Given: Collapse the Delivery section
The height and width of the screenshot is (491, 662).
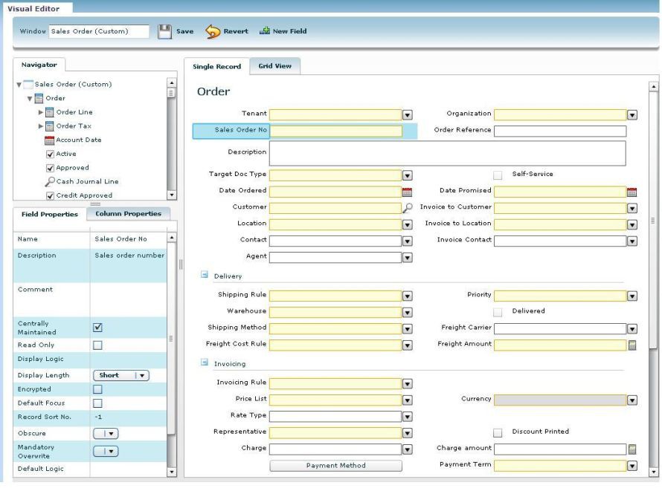Looking at the screenshot, I should point(203,276).
